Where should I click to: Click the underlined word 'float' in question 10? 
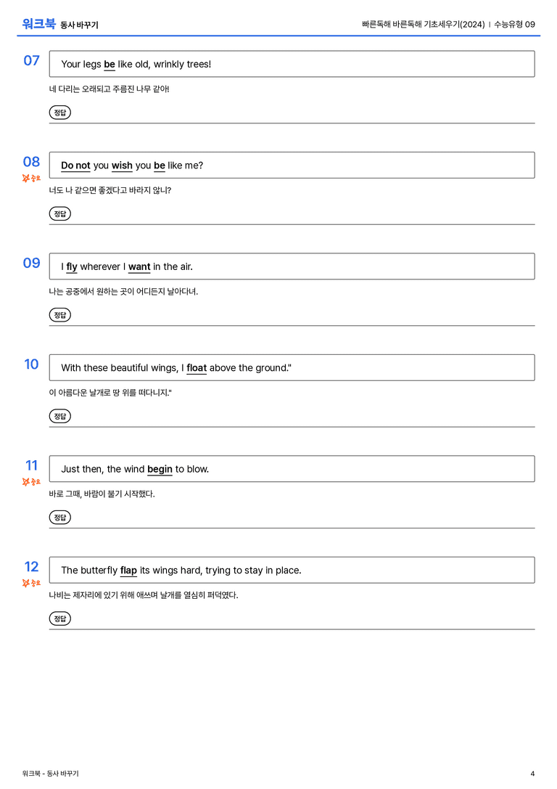point(197,368)
